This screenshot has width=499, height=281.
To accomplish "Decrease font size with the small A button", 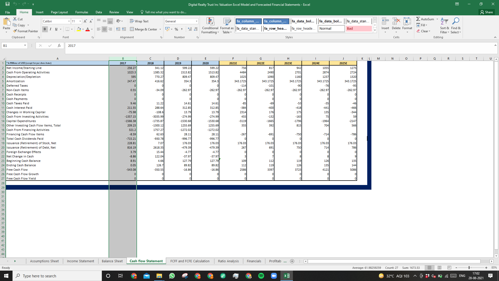I will tap(91, 21).
